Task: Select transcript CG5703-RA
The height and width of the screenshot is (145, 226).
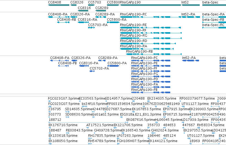Action: pyautogui.click(x=91, y=28)
